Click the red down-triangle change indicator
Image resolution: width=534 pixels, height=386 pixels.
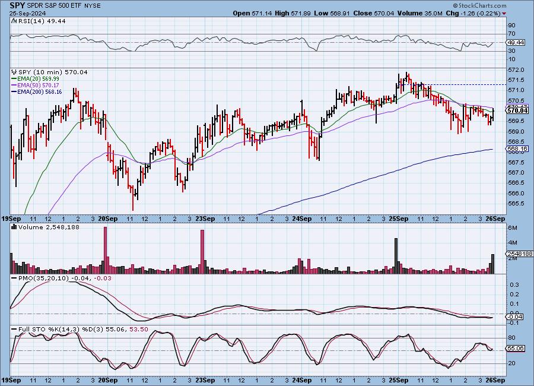tap(504, 14)
